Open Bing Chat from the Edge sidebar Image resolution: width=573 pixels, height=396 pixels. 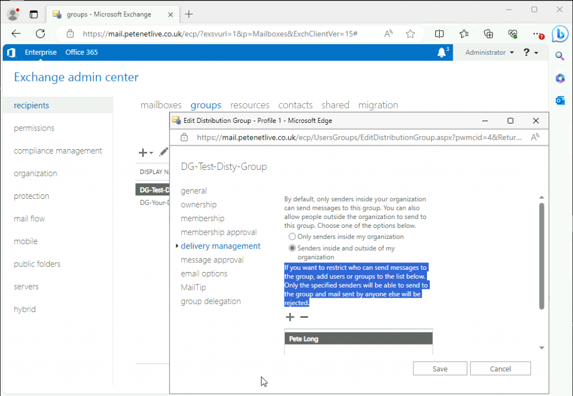click(560, 34)
